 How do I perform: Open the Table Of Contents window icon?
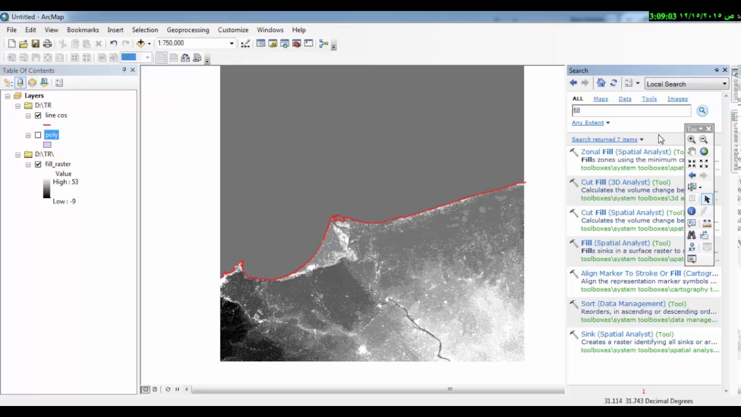click(x=261, y=43)
